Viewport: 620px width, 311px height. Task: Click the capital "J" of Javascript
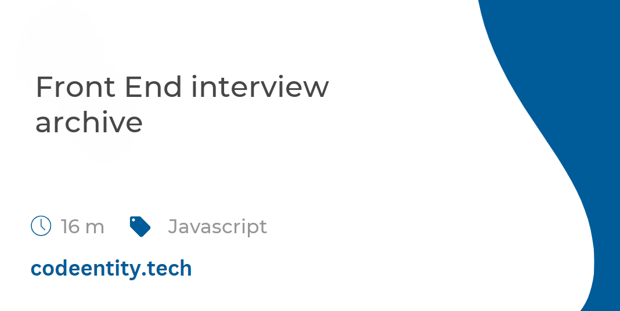coord(172,226)
